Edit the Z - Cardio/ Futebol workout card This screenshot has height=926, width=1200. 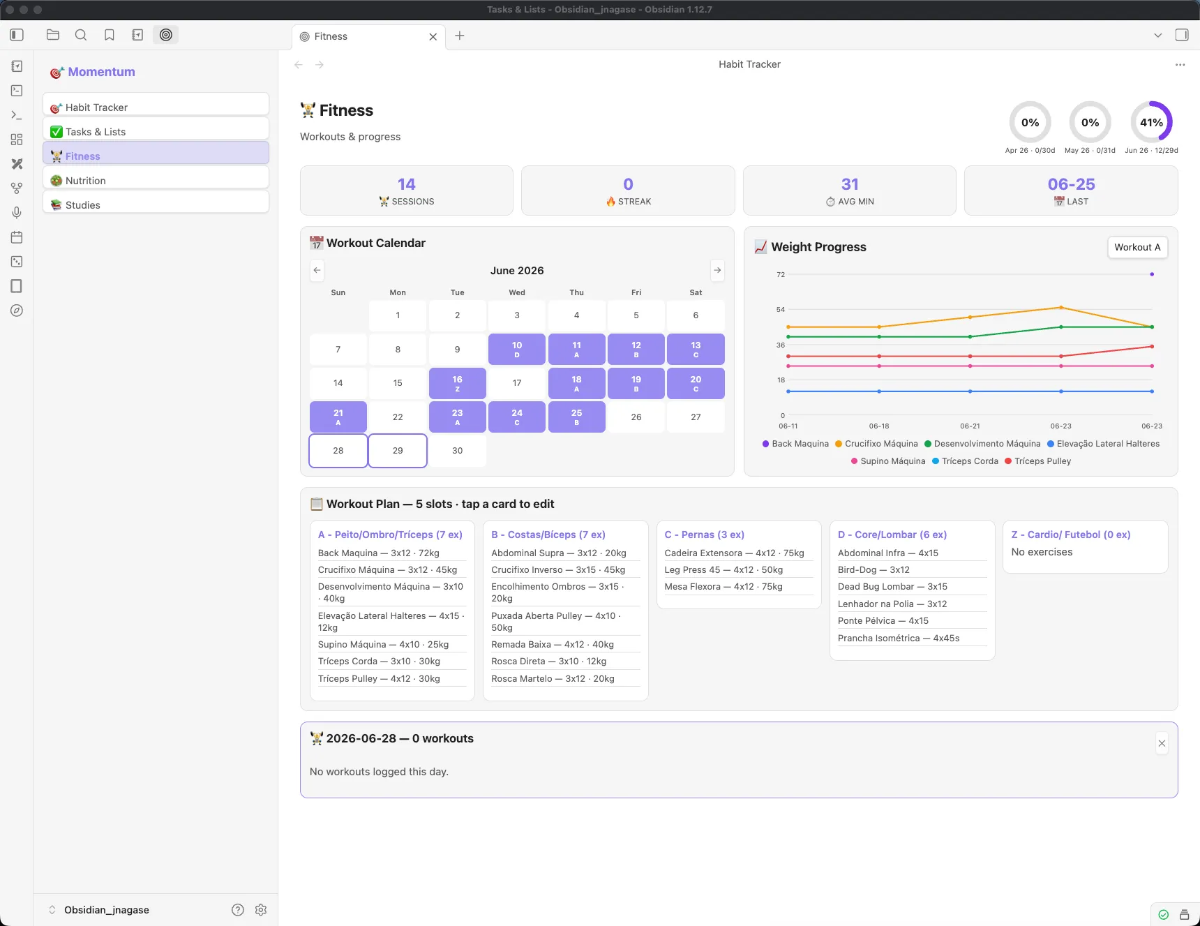click(x=1086, y=547)
